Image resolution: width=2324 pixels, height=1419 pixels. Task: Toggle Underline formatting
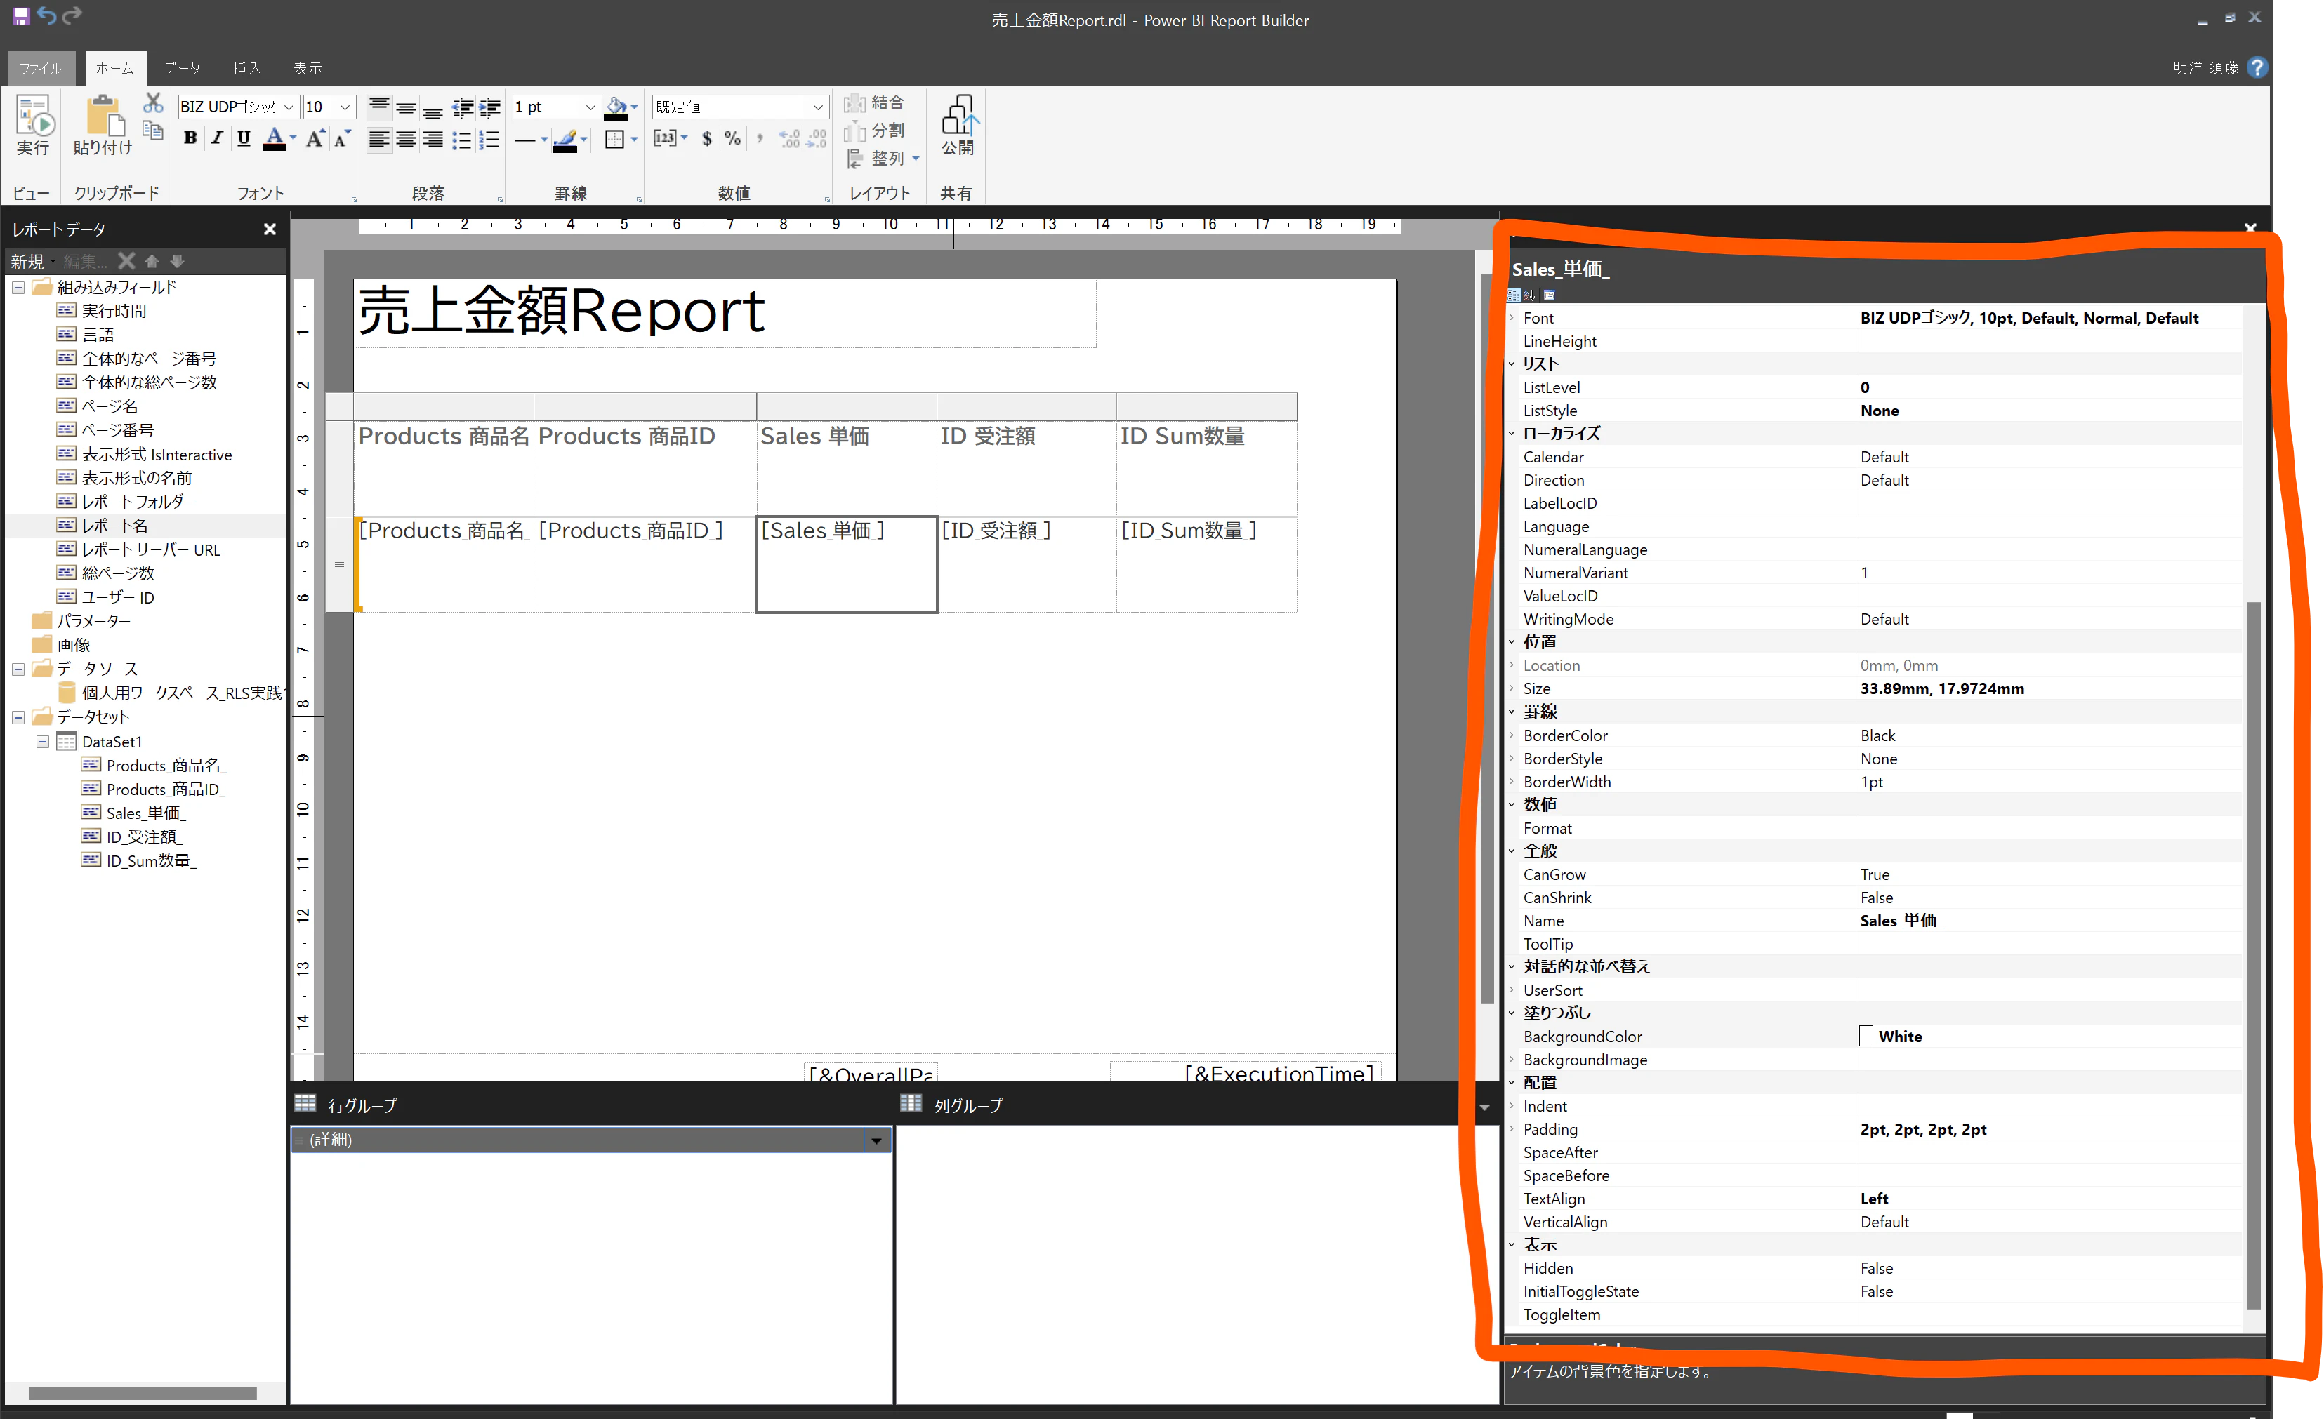(244, 138)
